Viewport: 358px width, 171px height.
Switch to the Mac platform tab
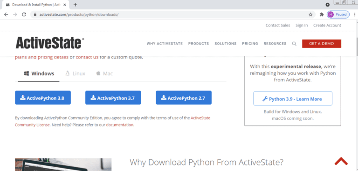pyautogui.click(x=104, y=73)
